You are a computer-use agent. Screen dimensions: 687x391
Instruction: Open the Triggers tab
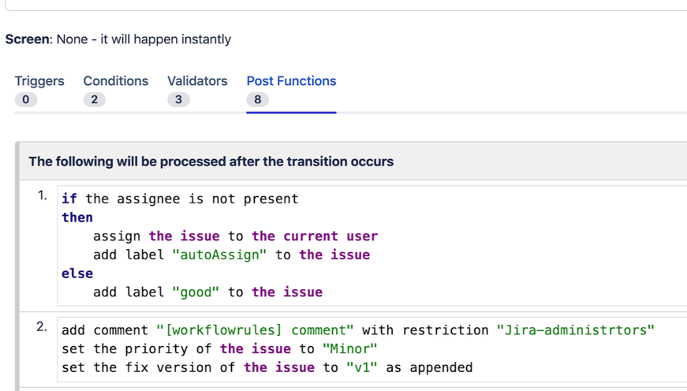(x=39, y=81)
